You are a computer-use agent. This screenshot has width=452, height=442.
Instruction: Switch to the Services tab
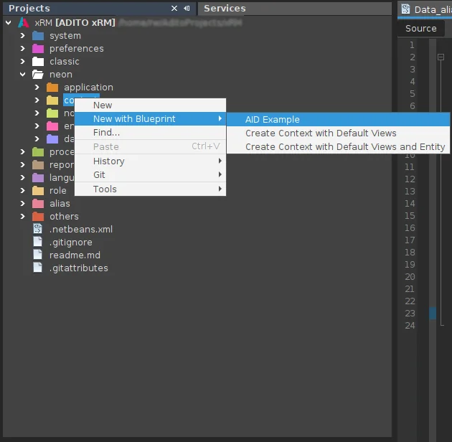(225, 9)
